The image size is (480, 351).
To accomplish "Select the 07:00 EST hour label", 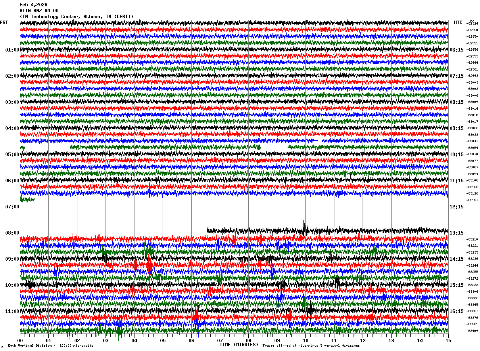I will tap(12, 207).
